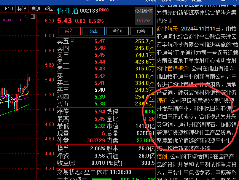The image size is (239, 180).
Task: Open the F10 company info tab
Action: (x=9, y=9)
